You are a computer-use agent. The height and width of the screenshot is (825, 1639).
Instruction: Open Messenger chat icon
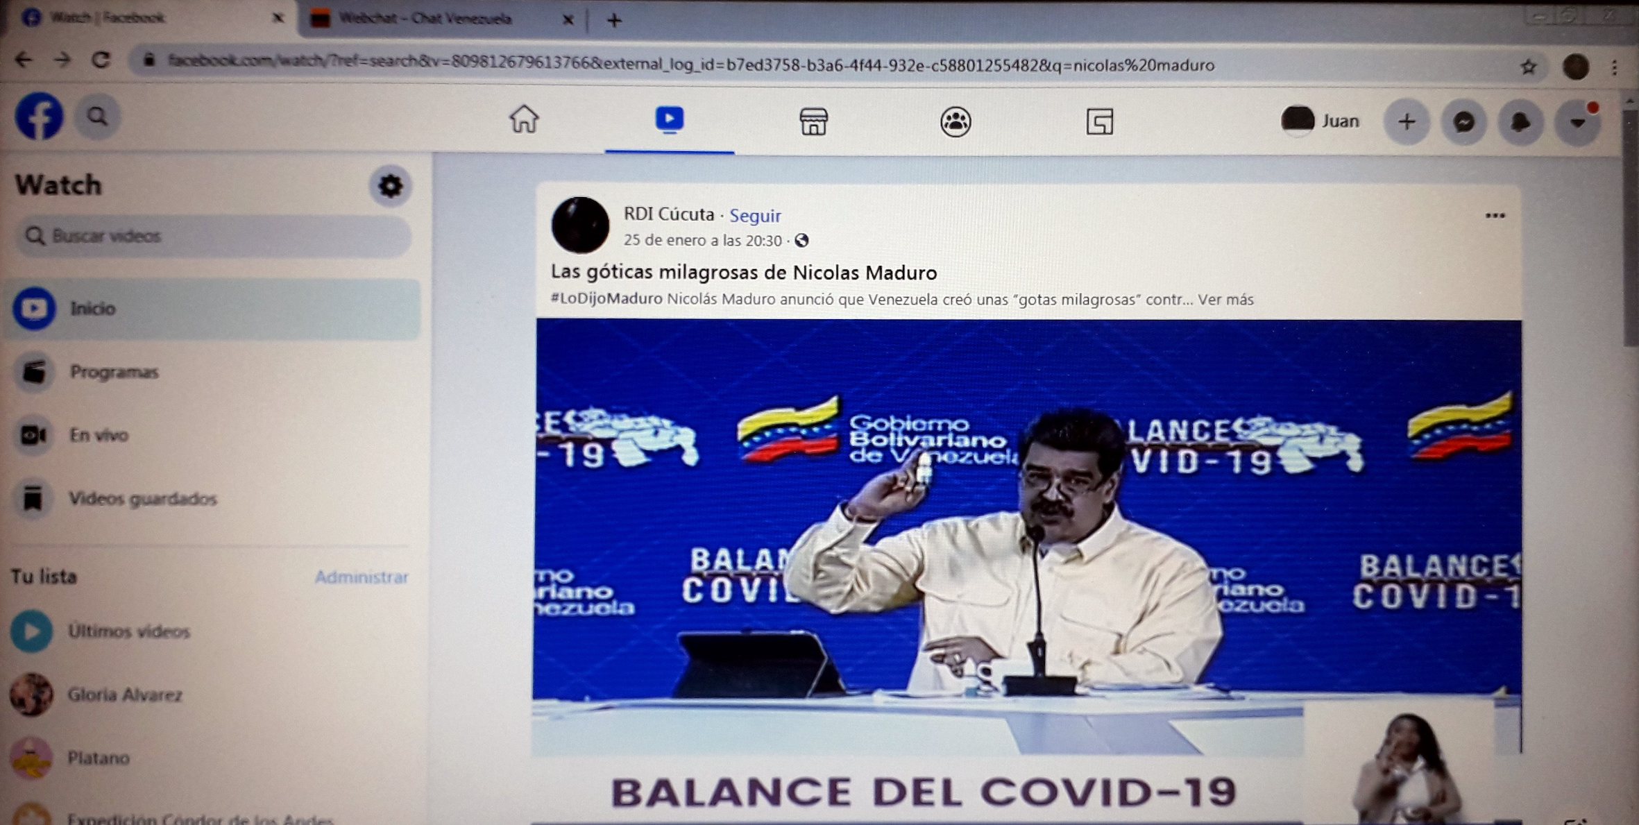click(x=1463, y=123)
